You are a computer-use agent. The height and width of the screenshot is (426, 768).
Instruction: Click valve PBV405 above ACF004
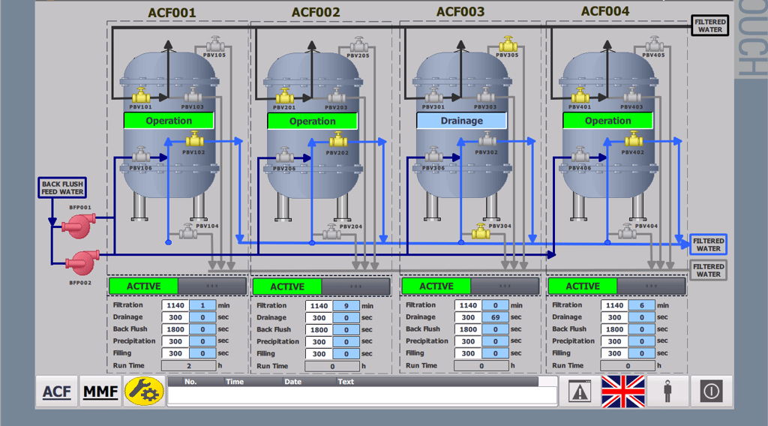point(654,44)
